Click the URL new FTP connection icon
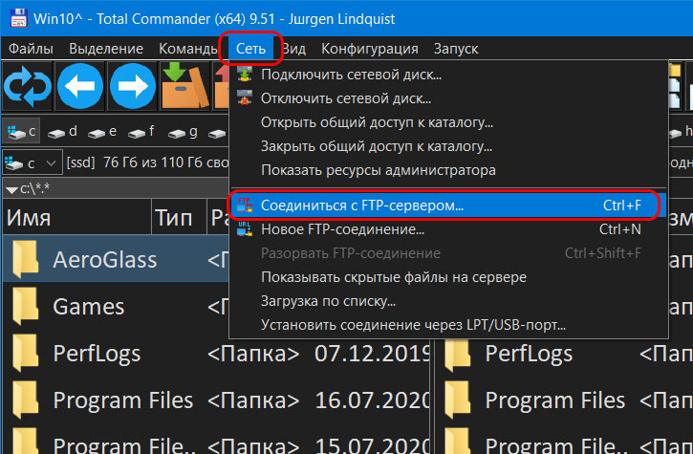The image size is (693, 454). 245,228
